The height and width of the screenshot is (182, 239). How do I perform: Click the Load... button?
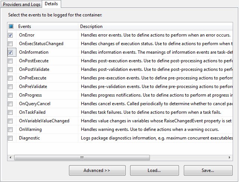154,170
